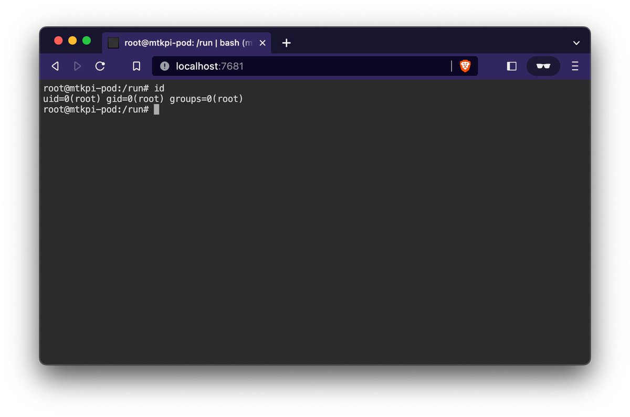Image resolution: width=630 pixels, height=417 pixels.
Task: Minimize window with yellow button
Action: 72,40
